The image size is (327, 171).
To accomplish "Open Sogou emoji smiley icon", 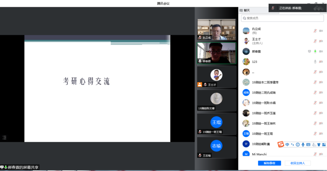I will point(298,145).
